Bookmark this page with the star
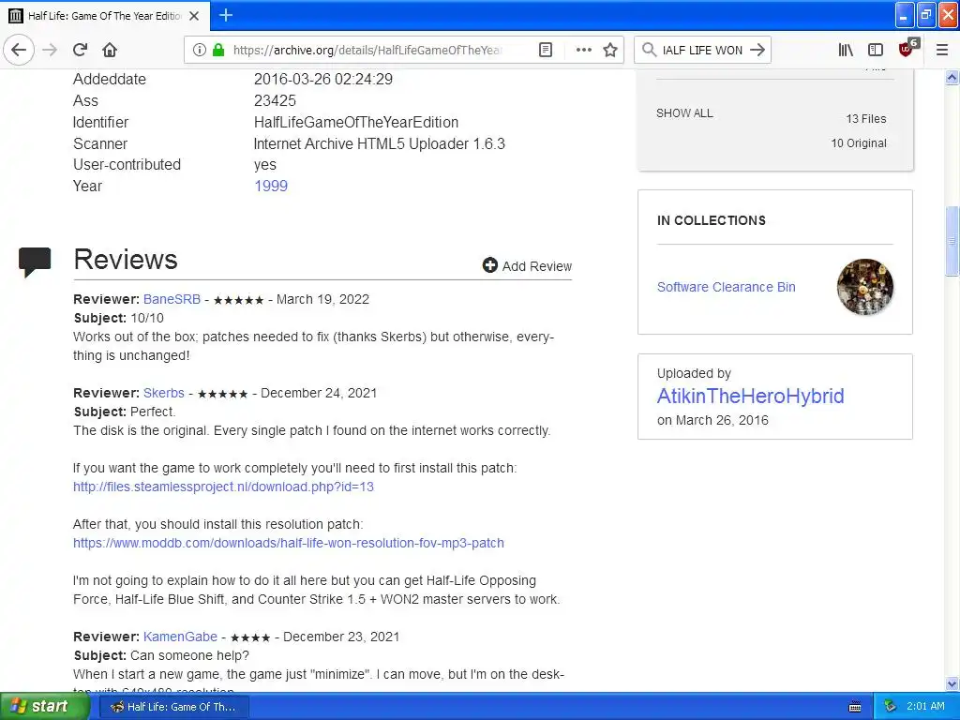 pos(610,51)
